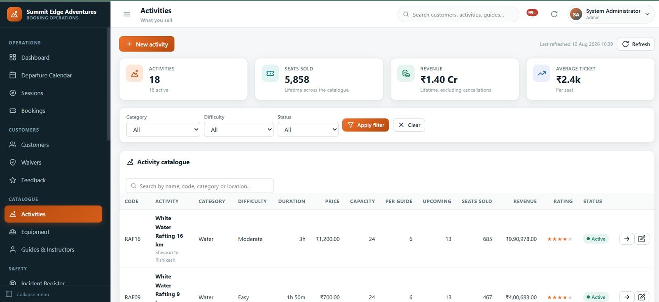Open RAF16 row arrow details button
Screen dimensions: 659x302
coord(626,239)
